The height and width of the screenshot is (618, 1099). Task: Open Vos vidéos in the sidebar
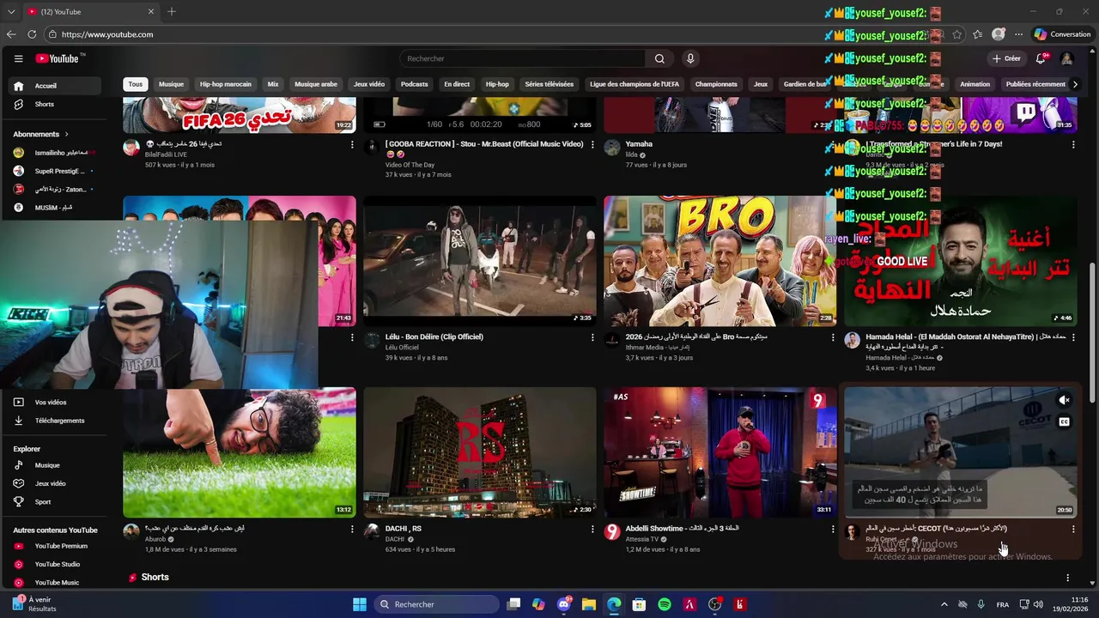point(53,402)
